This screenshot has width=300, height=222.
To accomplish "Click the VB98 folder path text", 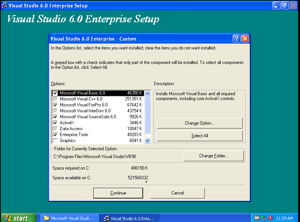I will pos(95,157).
